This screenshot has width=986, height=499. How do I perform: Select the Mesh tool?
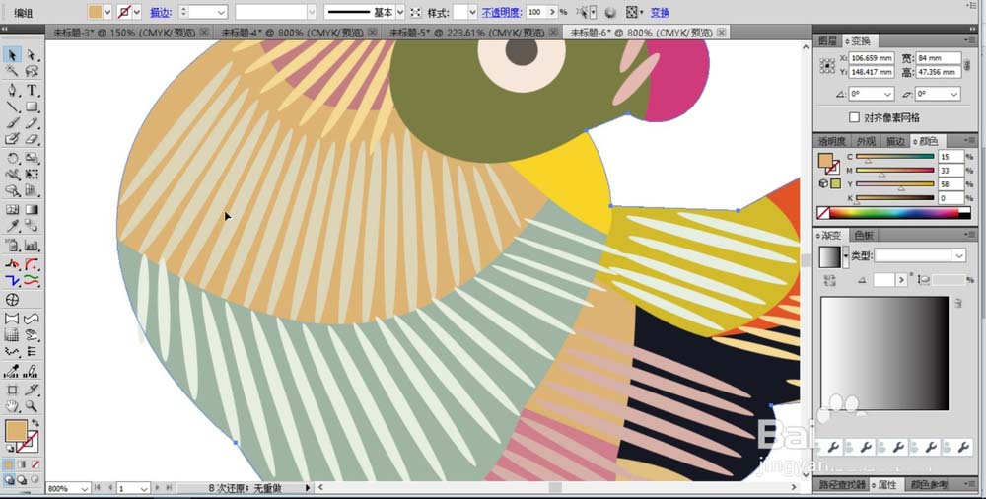click(12, 209)
